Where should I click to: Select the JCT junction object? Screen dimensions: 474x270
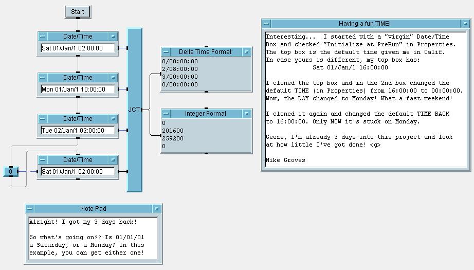134,110
